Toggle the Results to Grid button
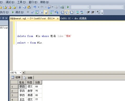Viewport: 125px width, 101px height. pyautogui.click(x=67, y=12)
